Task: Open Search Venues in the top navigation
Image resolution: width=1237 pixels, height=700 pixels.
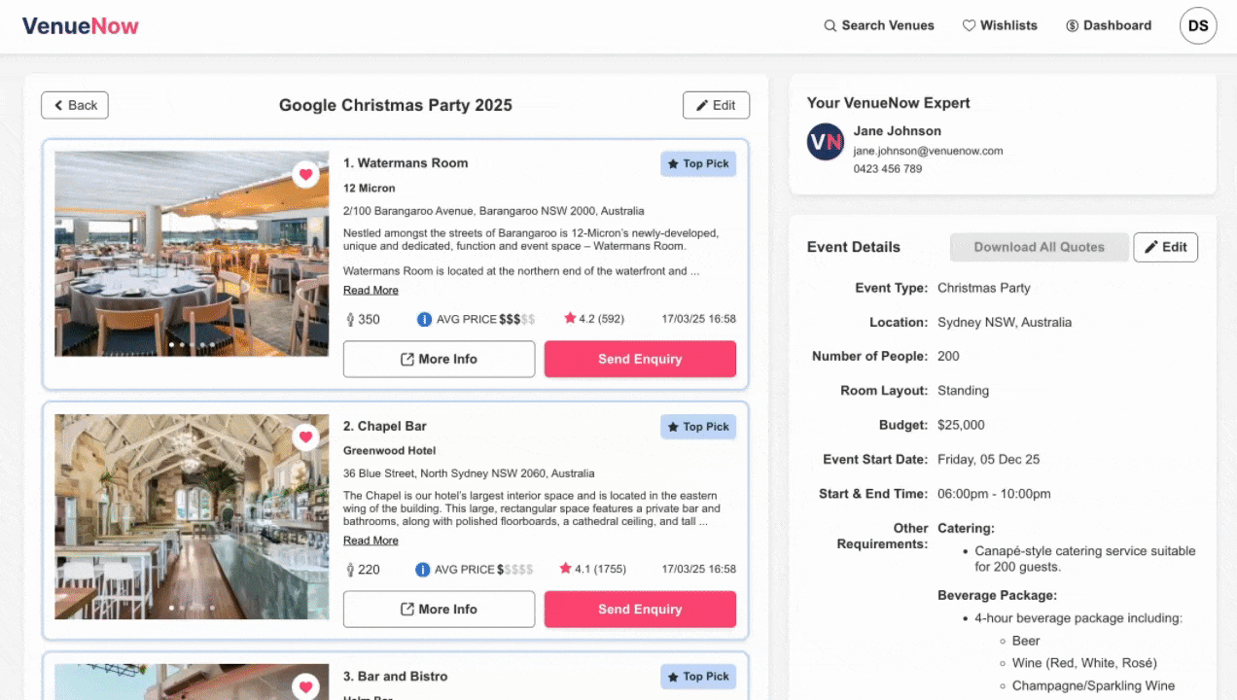Action: (879, 26)
